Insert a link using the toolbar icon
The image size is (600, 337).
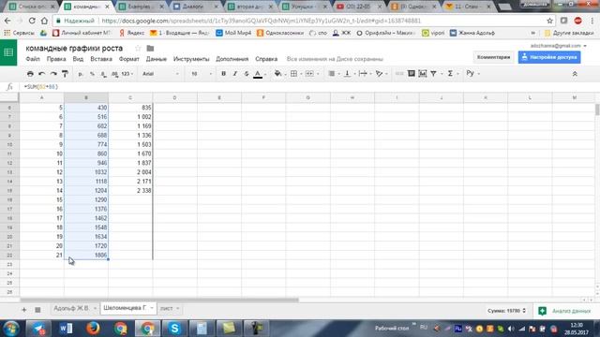(399, 74)
